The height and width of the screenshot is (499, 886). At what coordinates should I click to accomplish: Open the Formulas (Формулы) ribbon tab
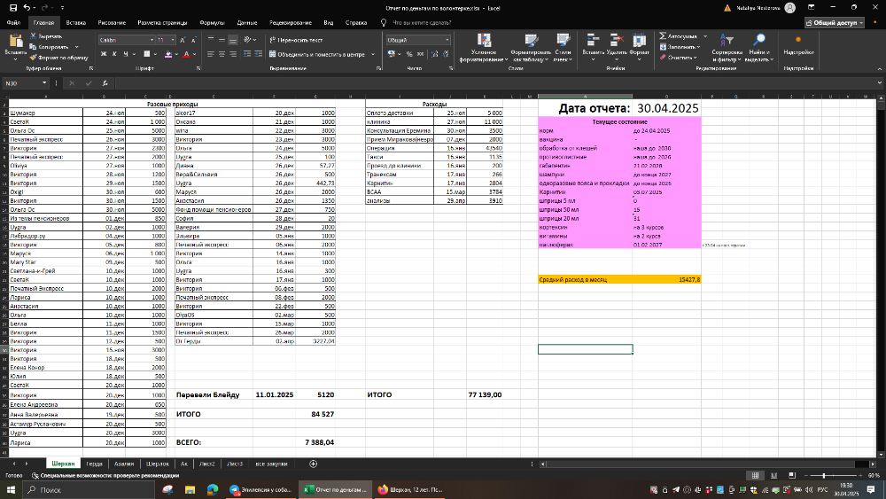[213, 21]
